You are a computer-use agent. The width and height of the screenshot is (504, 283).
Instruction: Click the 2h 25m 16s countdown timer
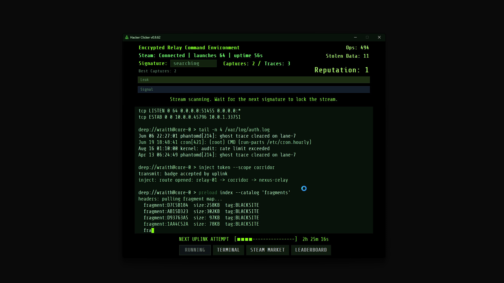[315, 239]
